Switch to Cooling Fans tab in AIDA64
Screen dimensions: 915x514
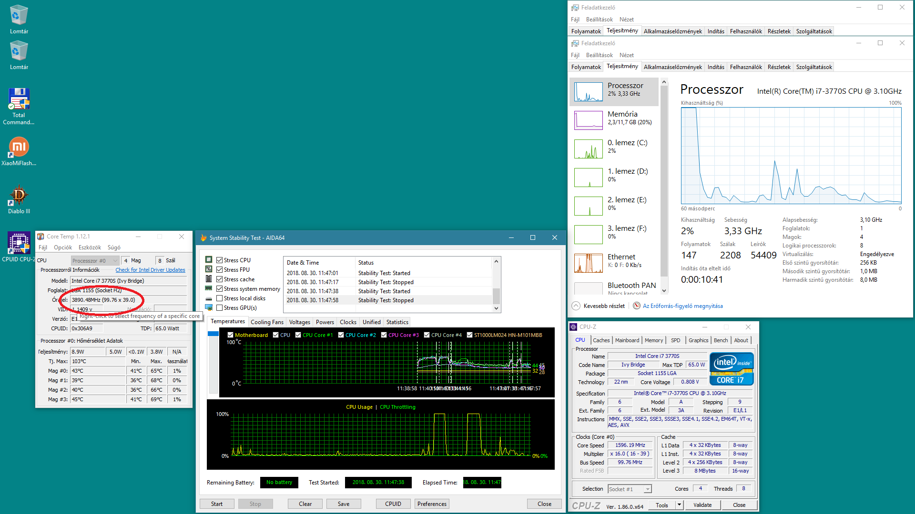coord(267,322)
